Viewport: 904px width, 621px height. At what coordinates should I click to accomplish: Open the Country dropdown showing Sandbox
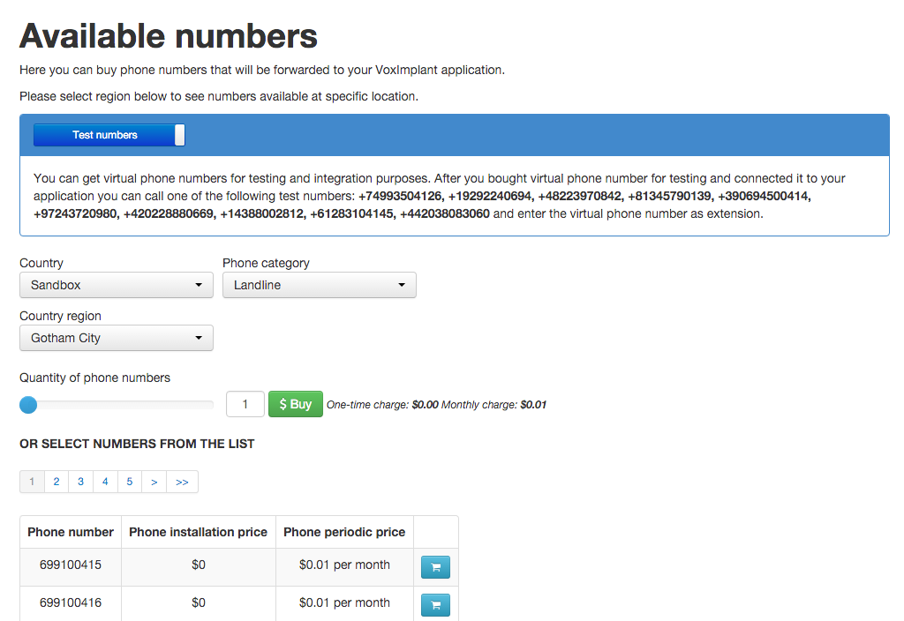point(117,285)
